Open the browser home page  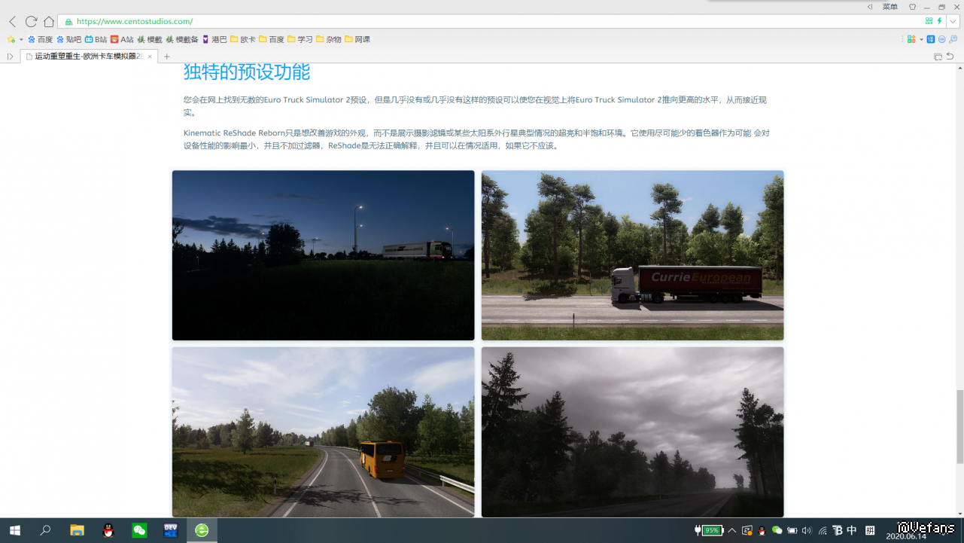click(x=49, y=22)
